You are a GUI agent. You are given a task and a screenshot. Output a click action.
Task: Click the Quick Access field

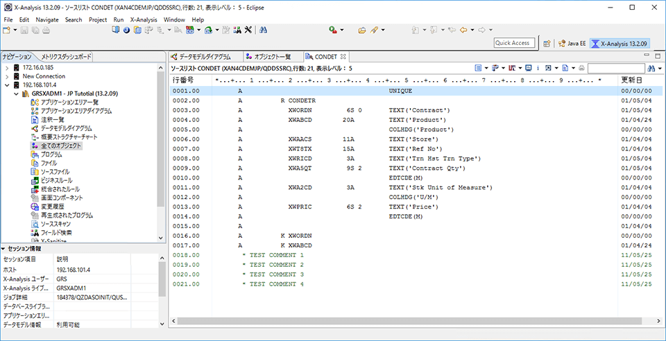tap(514, 43)
